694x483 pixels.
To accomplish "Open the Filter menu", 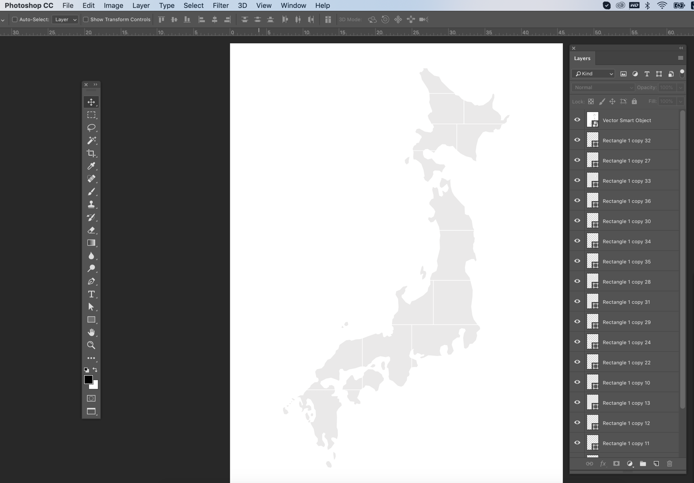I will point(221,5).
